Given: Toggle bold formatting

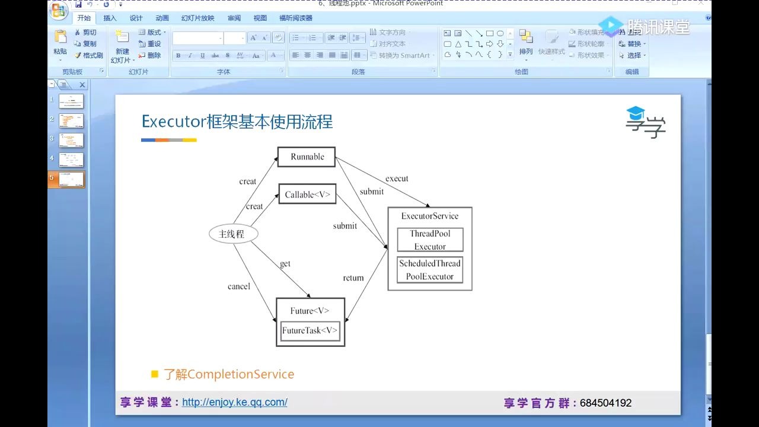Looking at the screenshot, I should (178, 56).
